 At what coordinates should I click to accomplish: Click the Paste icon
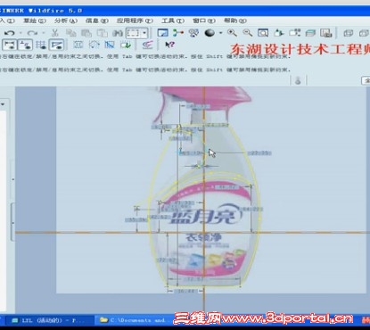[x=86, y=33]
